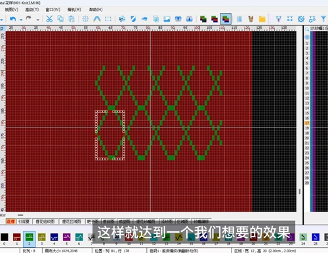Screen dimensions: 328x253
Task: Select the dashed rectangle selection tool
Action: pos(108,19)
